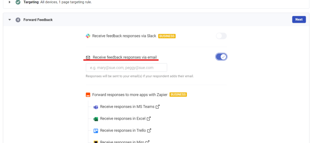Click the step 4 number badge
This screenshot has width=315, height=143.
click(18, 20)
